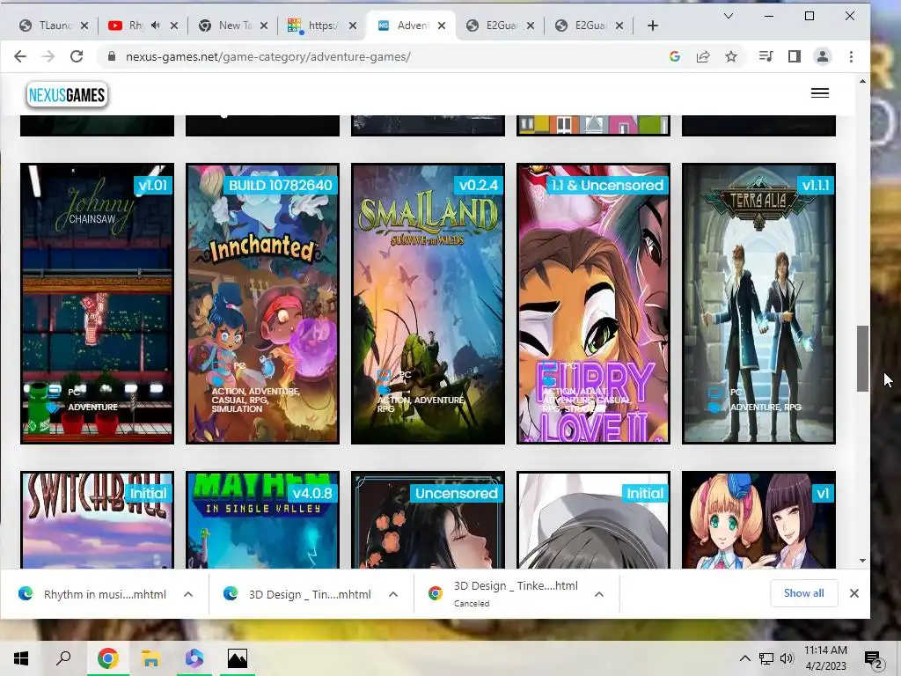Click the scrollbar down arrow

[862, 561]
